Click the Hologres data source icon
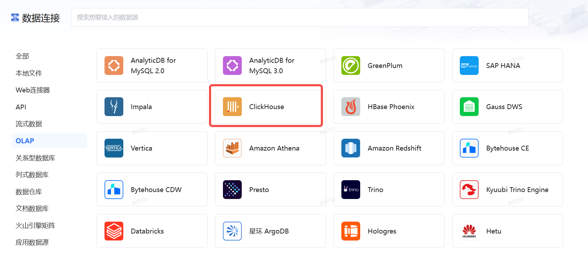The width and height of the screenshot is (588, 260). point(350,231)
